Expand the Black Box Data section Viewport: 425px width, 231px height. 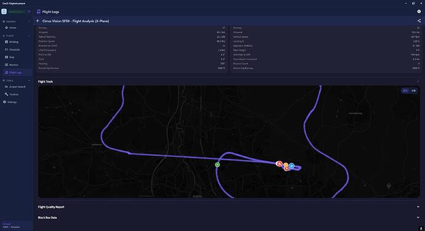pos(418,217)
